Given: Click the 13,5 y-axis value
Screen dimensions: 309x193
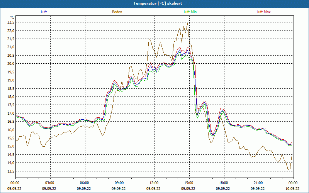Looking at the screenshot, I should click(10, 171).
